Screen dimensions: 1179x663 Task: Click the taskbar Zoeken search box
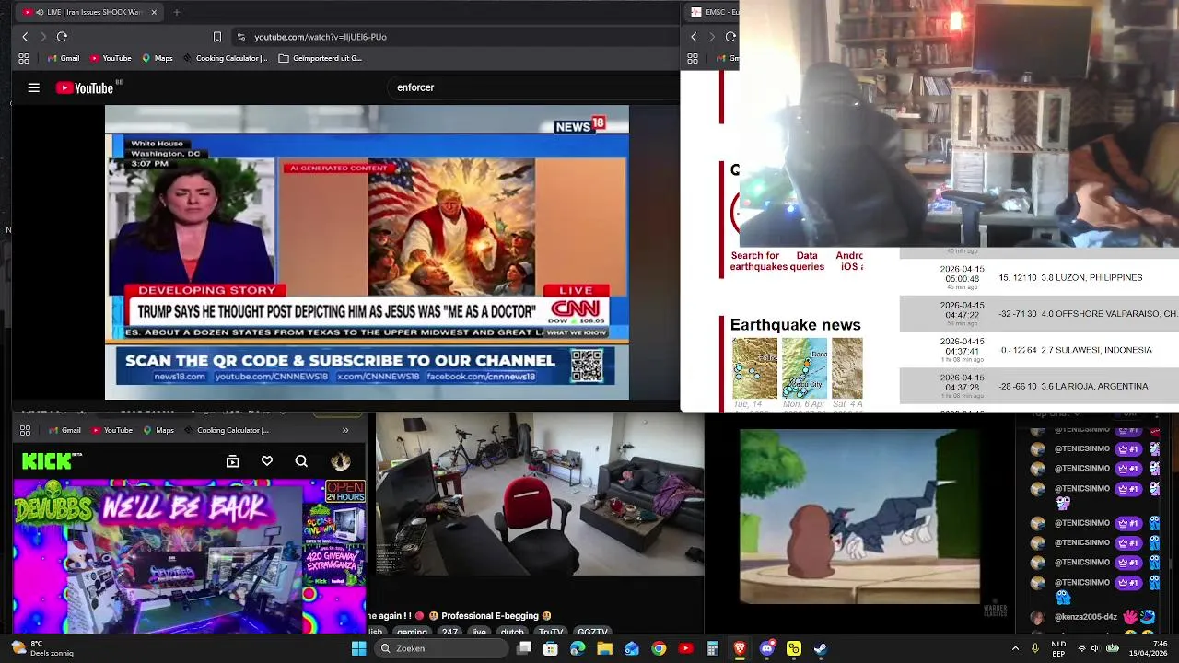[x=443, y=648]
